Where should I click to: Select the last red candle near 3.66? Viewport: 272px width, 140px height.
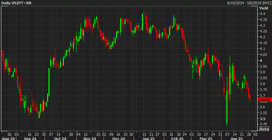pyautogui.click(x=250, y=97)
